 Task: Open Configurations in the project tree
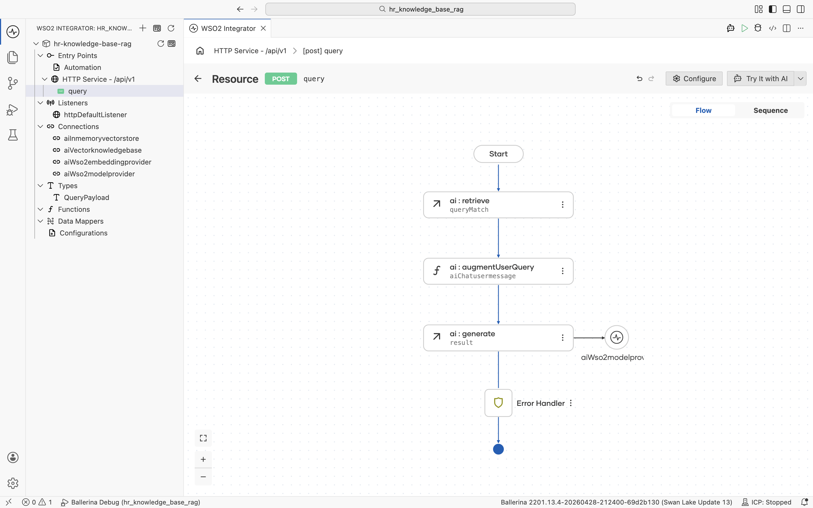105,233
